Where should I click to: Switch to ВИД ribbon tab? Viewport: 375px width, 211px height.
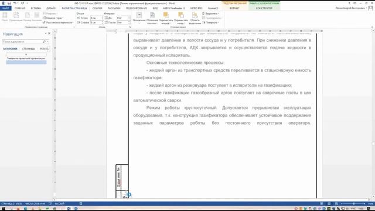click(x=155, y=8)
